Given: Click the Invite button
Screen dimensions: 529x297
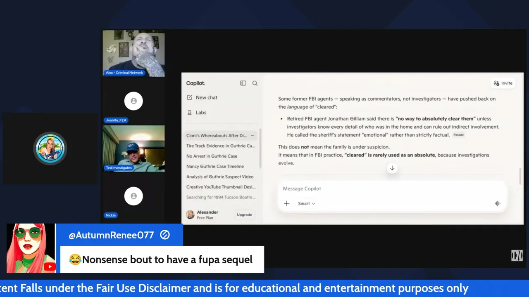Looking at the screenshot, I should tap(503, 83).
